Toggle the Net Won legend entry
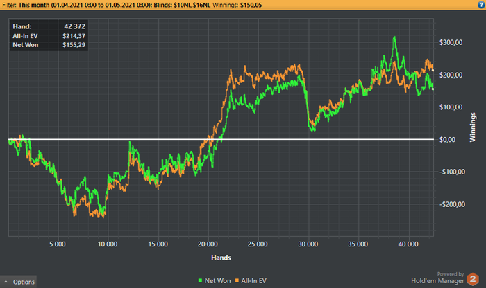 click(x=215, y=280)
